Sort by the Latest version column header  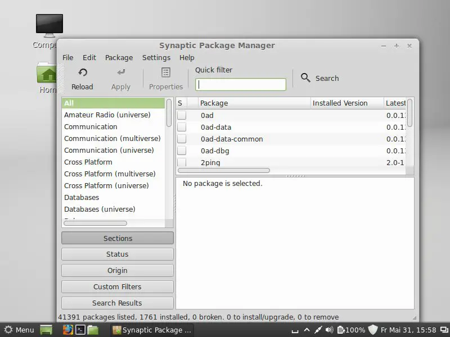coord(395,103)
